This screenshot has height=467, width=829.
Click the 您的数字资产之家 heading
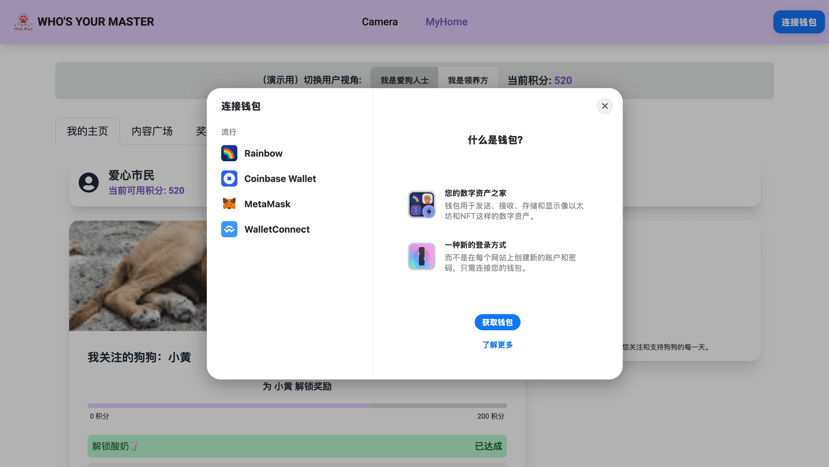tap(475, 193)
